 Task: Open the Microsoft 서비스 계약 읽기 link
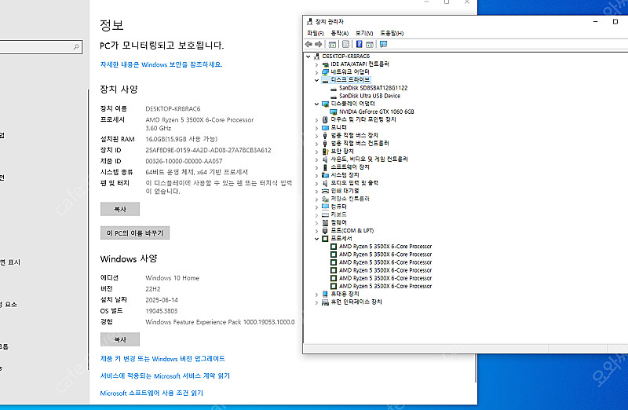click(x=165, y=376)
